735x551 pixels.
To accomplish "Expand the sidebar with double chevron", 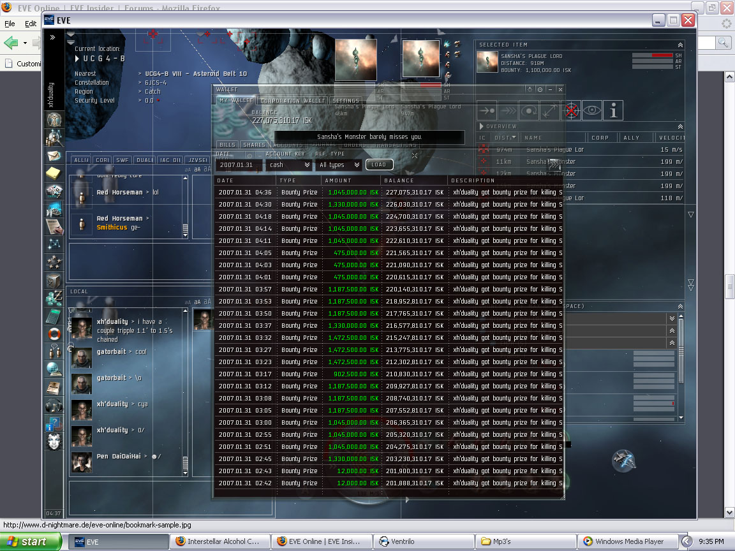I will click(x=52, y=37).
